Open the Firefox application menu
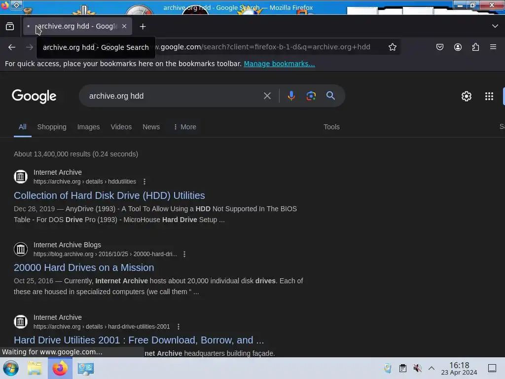505x379 pixels. point(493,47)
